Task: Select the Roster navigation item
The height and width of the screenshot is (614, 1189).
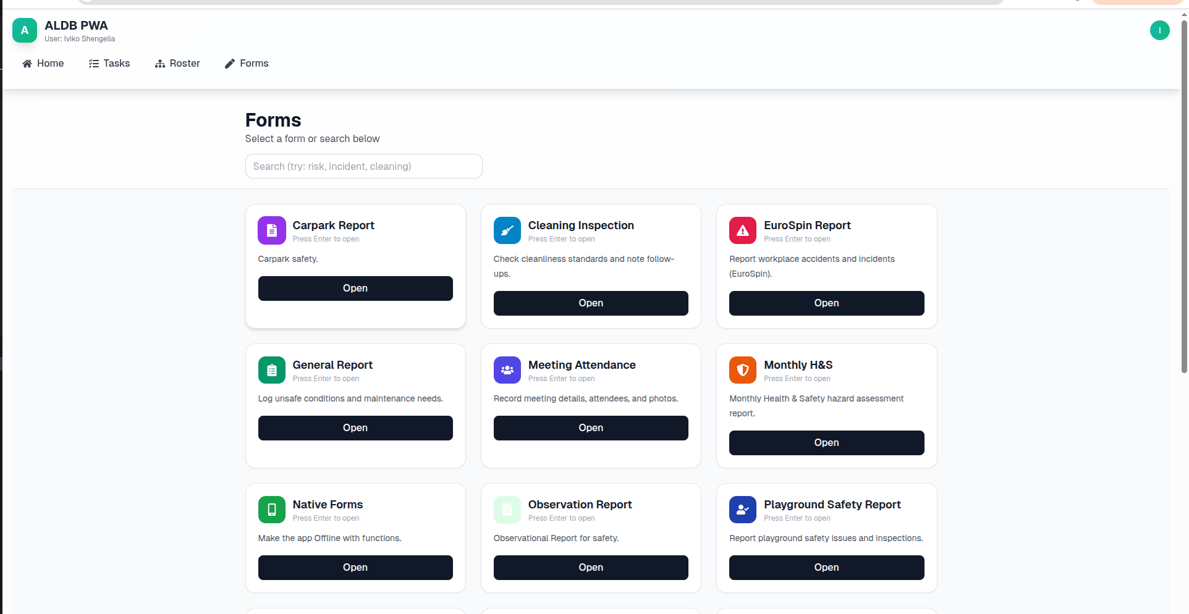Action: click(177, 63)
